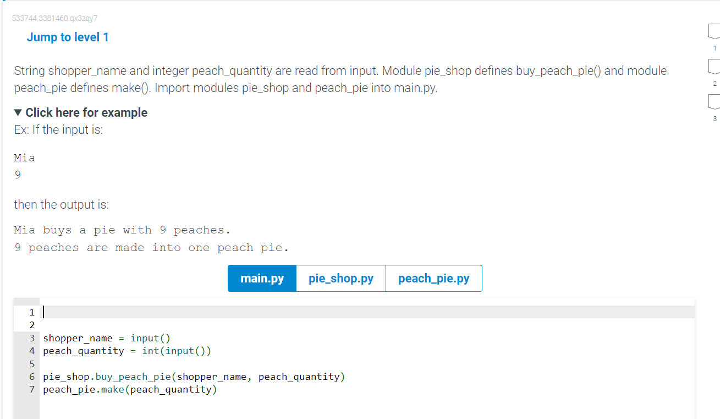
Task: Click the shopper_name input line
Action: pyautogui.click(x=106, y=338)
